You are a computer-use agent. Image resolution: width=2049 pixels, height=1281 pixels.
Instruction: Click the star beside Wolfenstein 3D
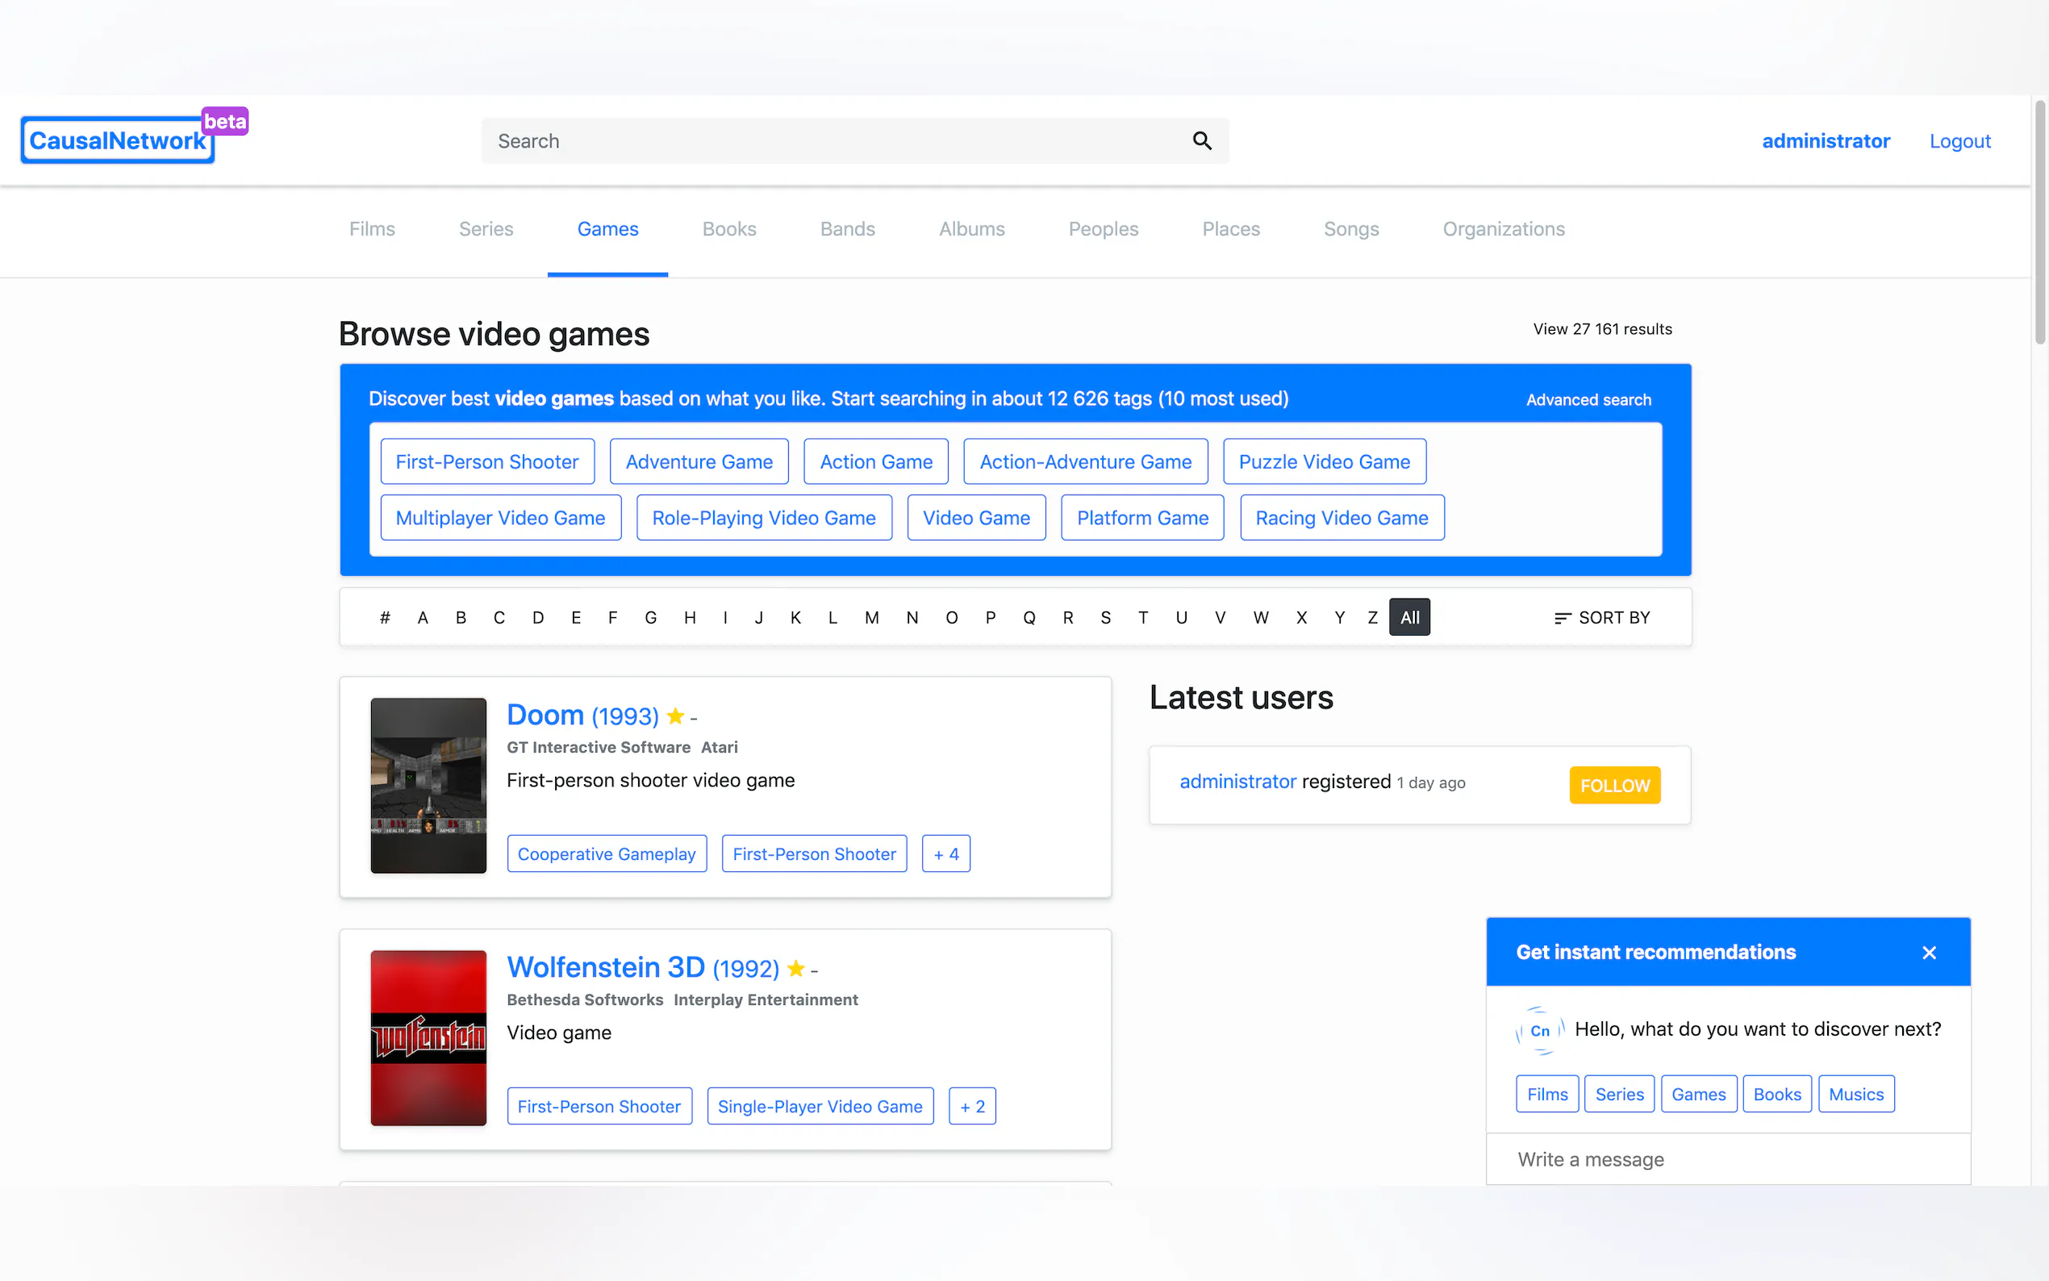(795, 968)
